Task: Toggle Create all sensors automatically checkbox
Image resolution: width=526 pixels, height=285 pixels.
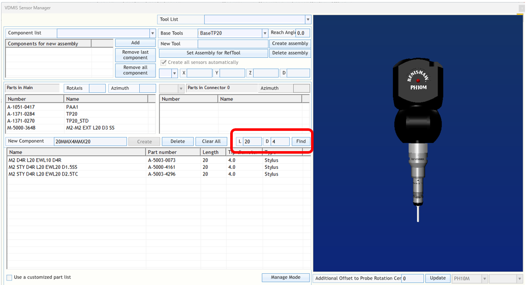Action: click(163, 62)
